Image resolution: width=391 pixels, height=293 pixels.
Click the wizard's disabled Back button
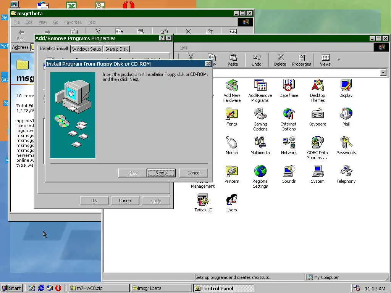[132, 173]
